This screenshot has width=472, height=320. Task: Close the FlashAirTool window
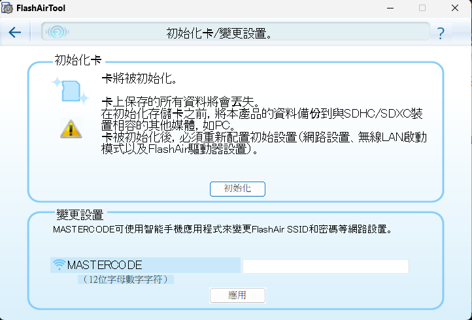455,8
